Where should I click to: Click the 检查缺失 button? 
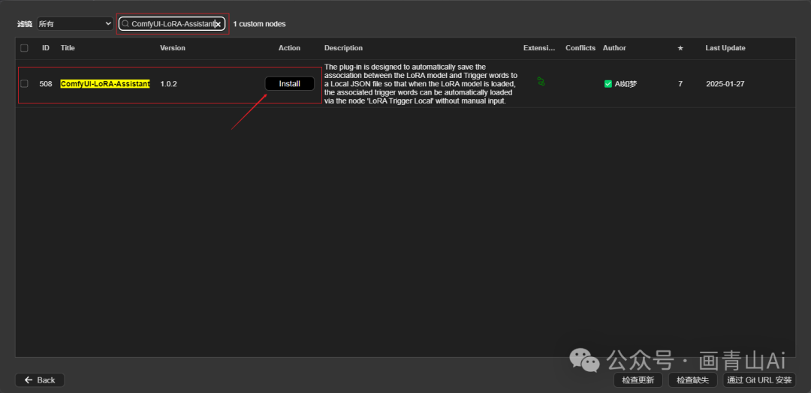click(x=692, y=380)
